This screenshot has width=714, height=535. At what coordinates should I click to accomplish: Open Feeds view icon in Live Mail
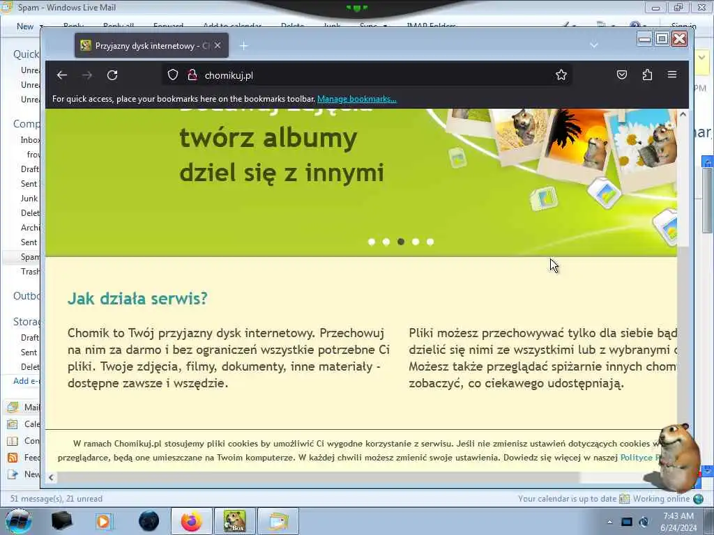coord(13,458)
